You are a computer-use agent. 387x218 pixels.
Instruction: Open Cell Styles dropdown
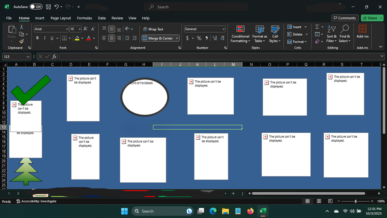click(275, 34)
